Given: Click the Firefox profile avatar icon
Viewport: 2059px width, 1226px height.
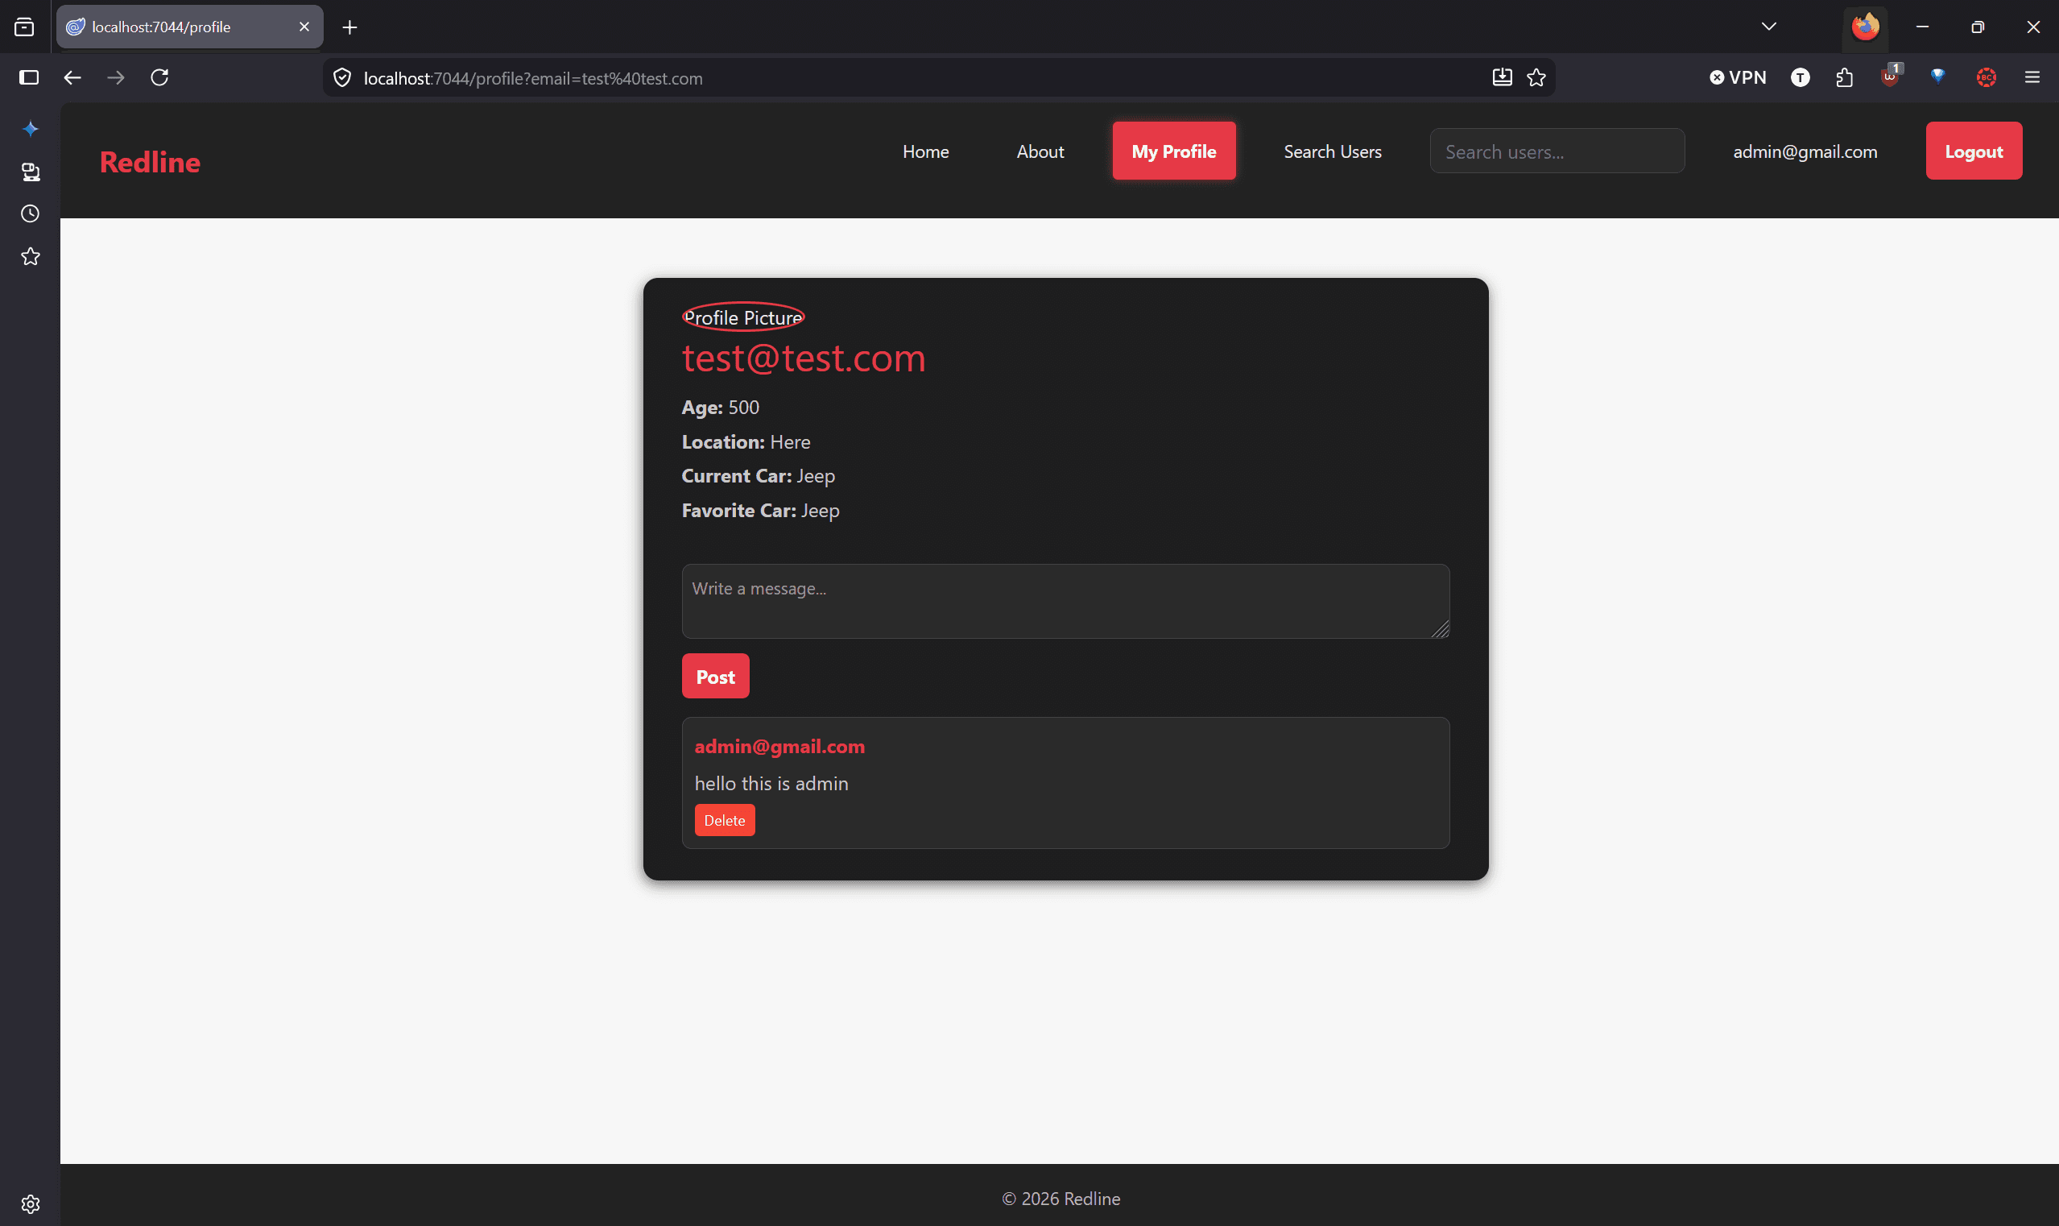Looking at the screenshot, I should point(1865,27).
